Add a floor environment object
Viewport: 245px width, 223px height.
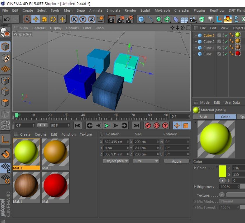pyautogui.click(x=184, y=19)
